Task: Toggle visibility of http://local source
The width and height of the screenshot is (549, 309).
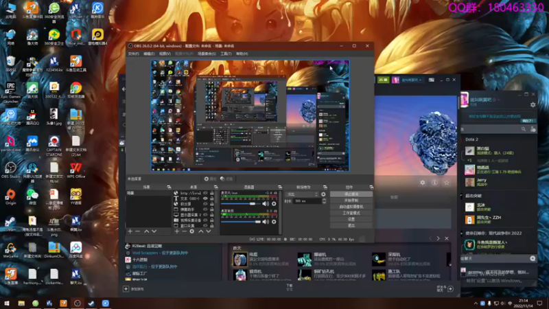Action: [x=205, y=193]
